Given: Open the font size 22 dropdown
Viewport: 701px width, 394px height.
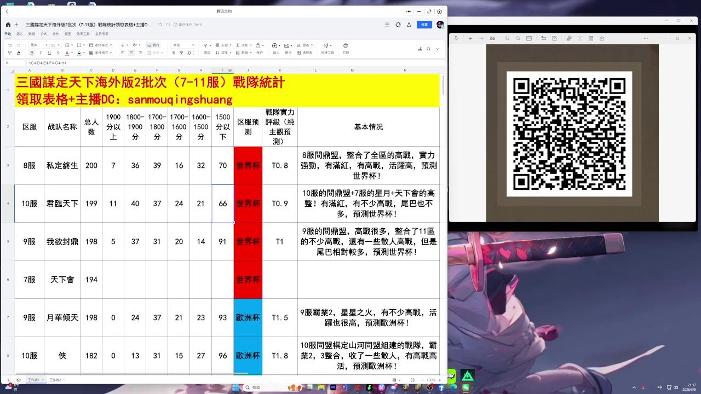Looking at the screenshot, I should tap(55, 45).
